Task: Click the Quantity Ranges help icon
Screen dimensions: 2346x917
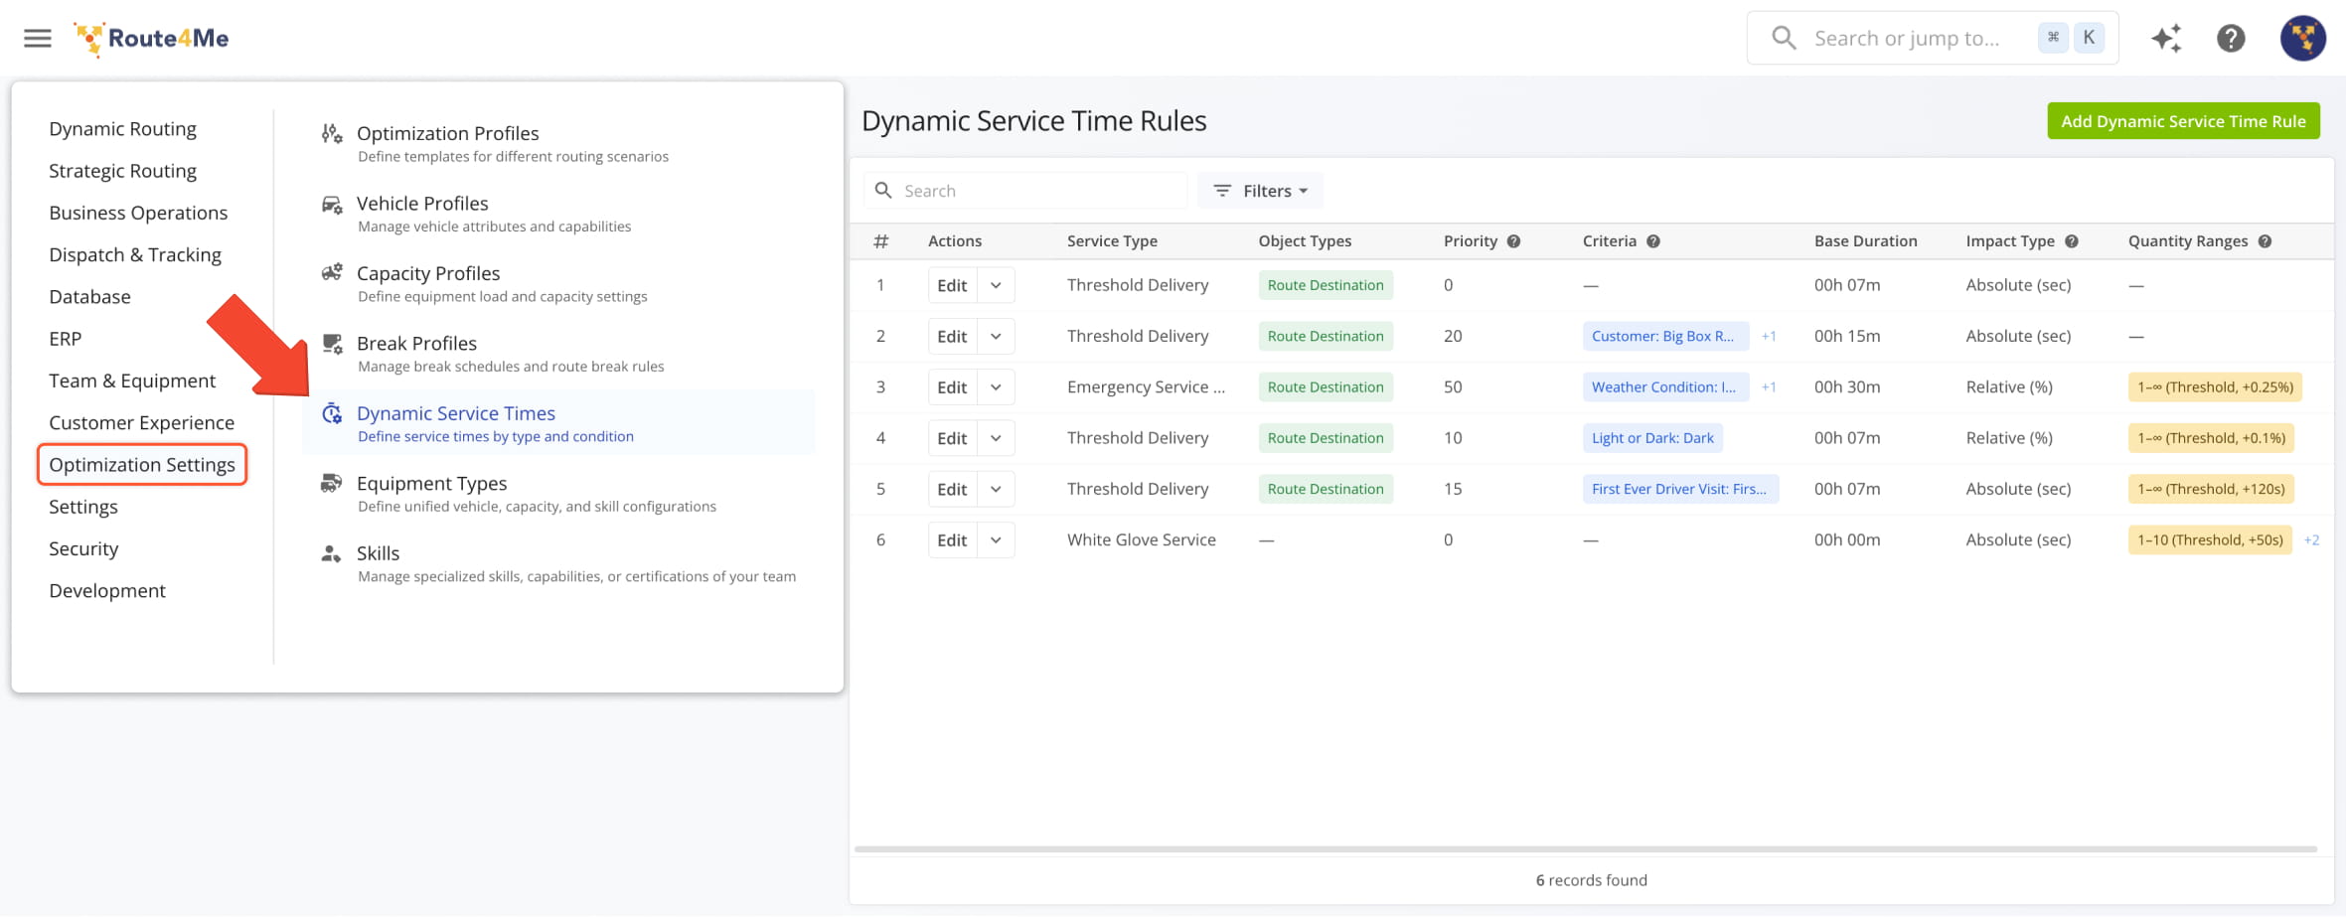Action: pyautogui.click(x=2265, y=241)
